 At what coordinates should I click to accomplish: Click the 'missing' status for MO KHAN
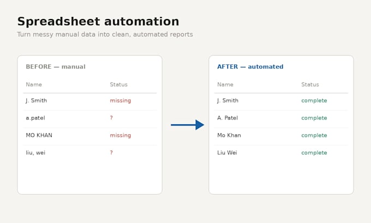(x=121, y=136)
